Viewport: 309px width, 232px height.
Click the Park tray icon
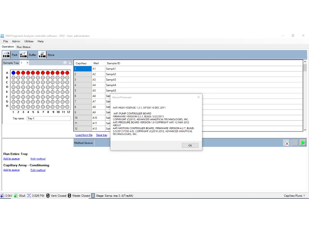pos(7,55)
